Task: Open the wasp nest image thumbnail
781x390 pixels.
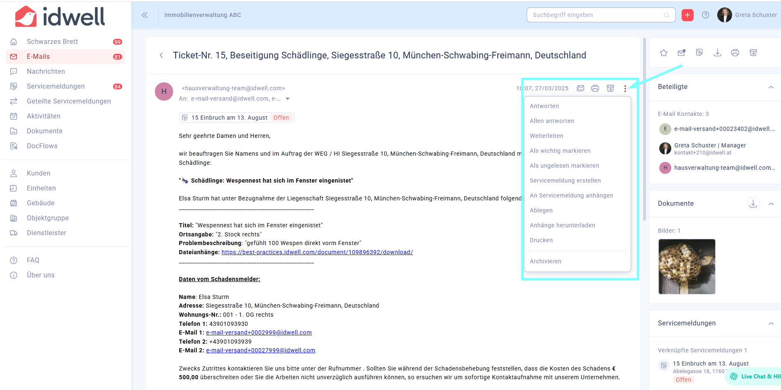Action: coord(687,267)
